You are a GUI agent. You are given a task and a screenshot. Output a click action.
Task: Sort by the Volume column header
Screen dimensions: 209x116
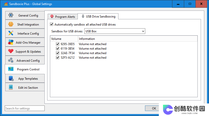(x=64, y=39)
